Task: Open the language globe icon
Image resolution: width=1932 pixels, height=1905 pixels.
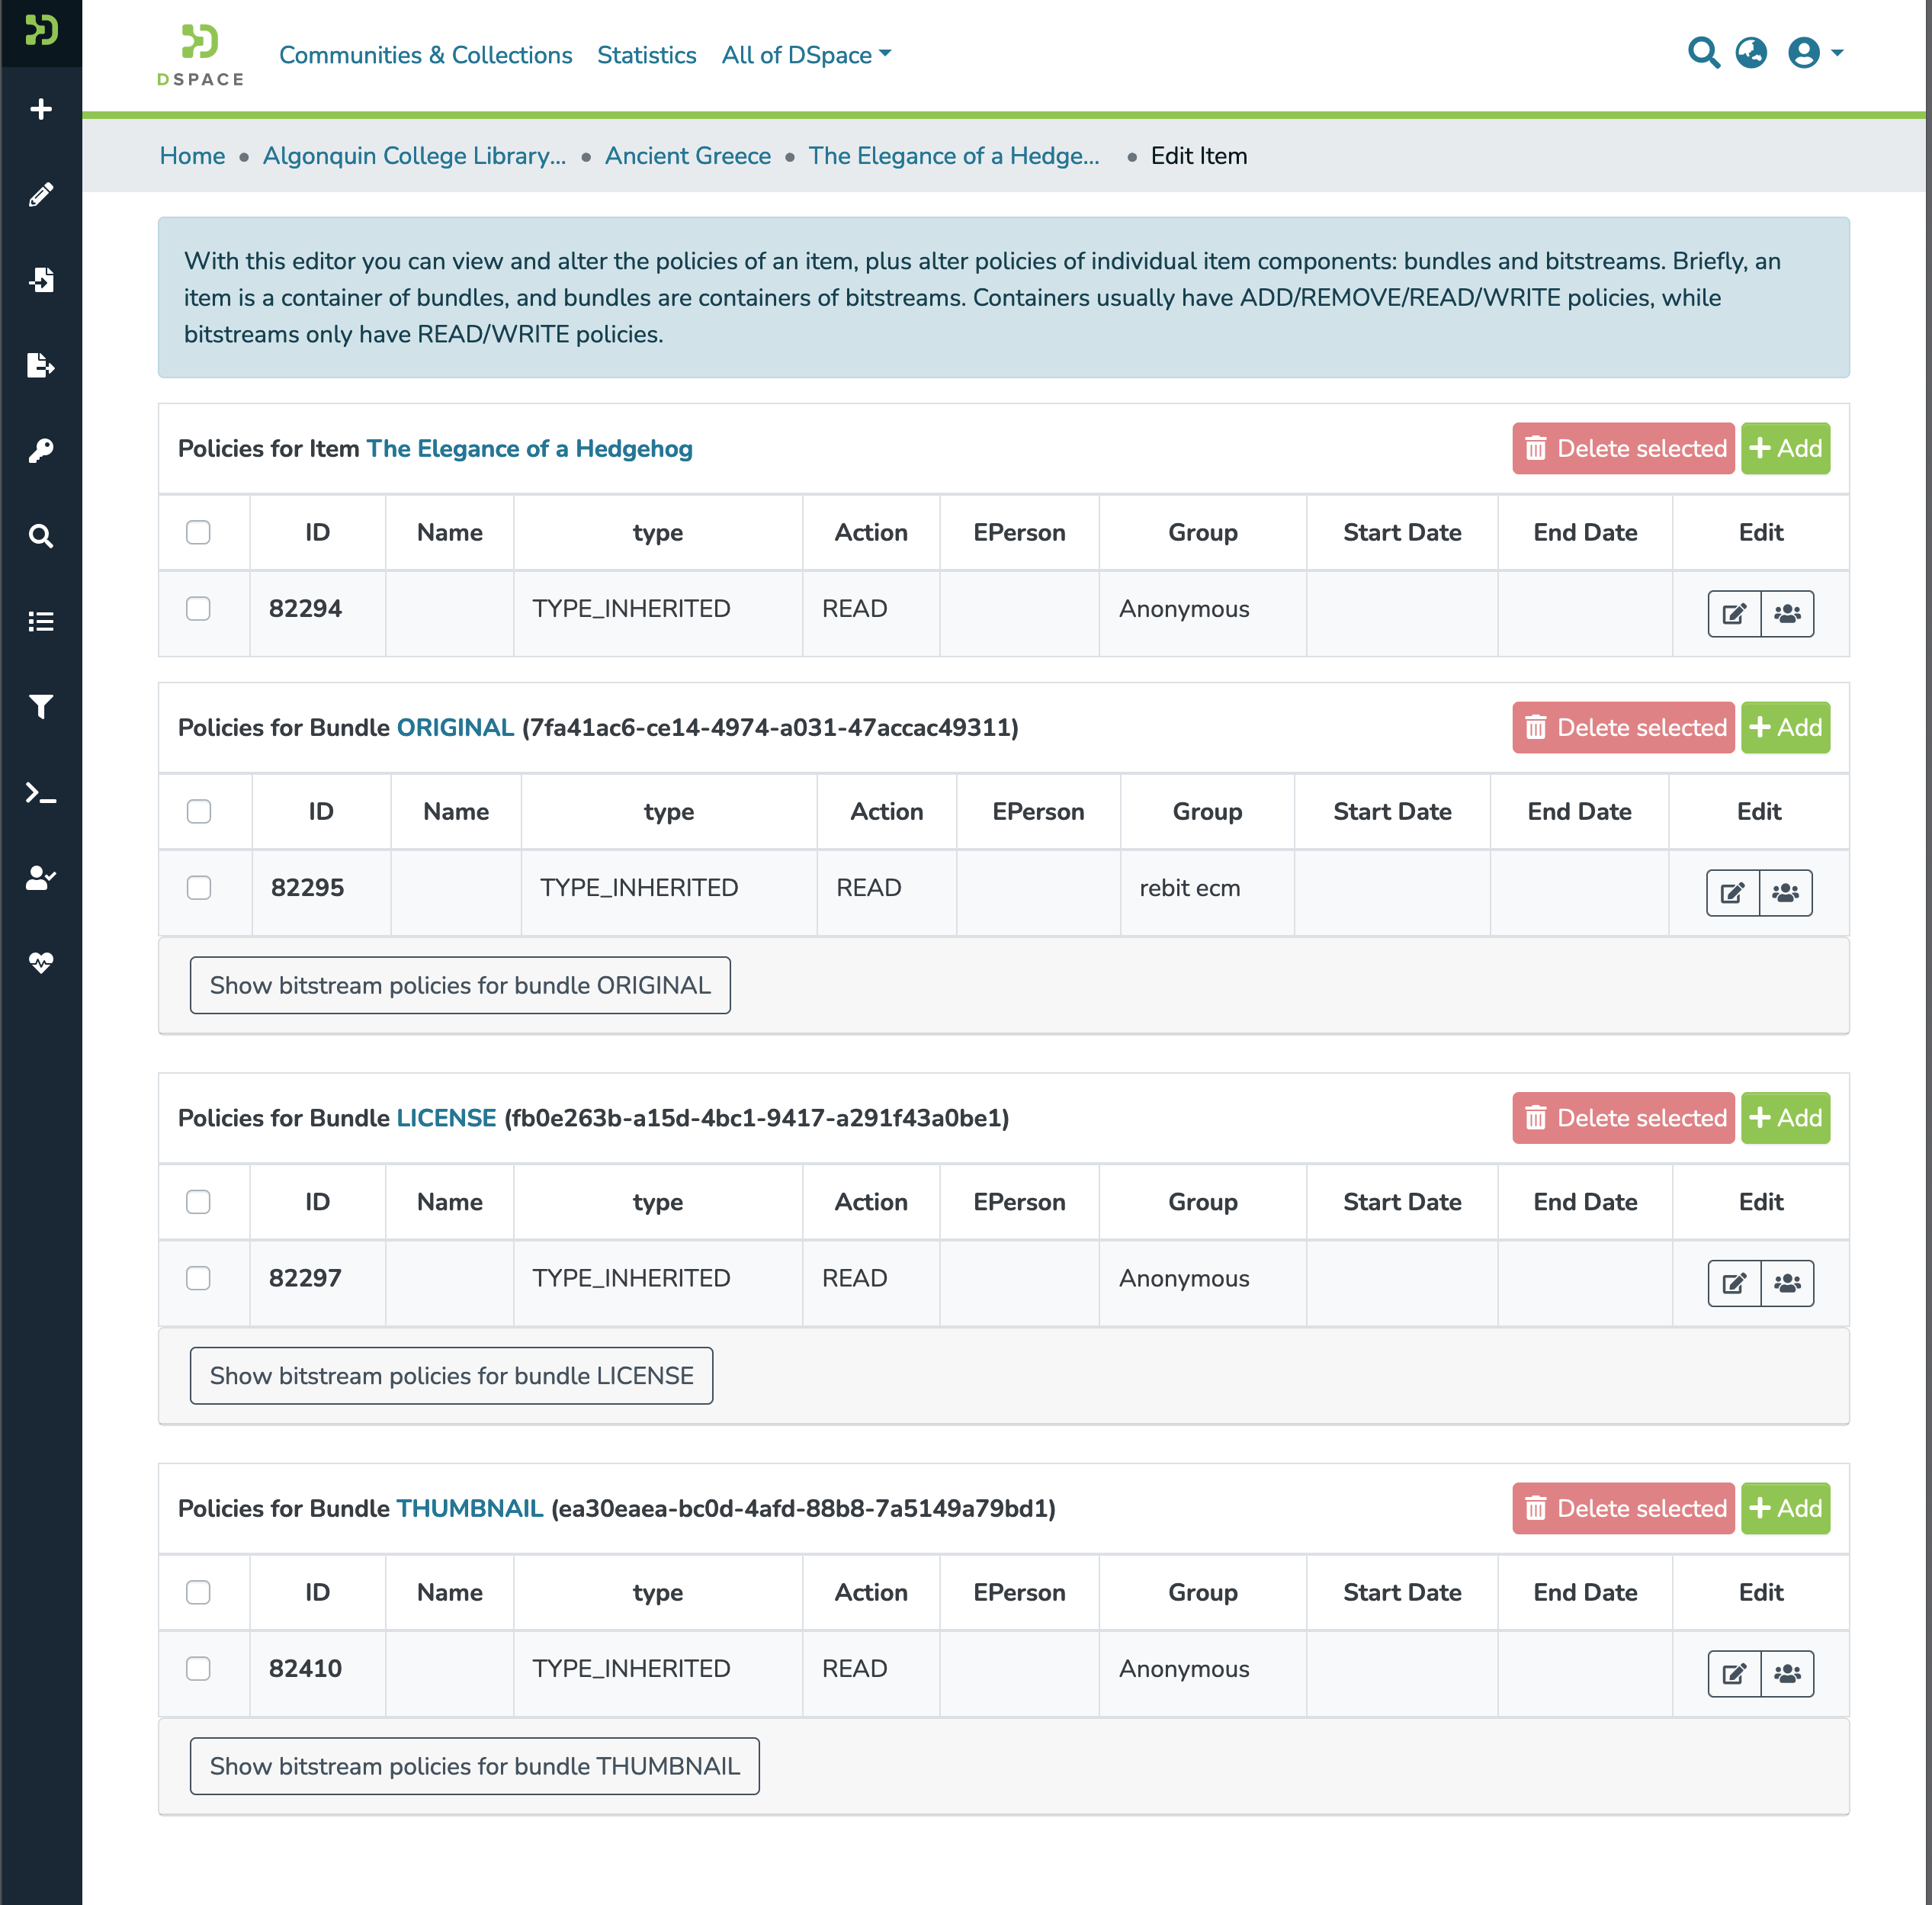Action: tap(1751, 52)
